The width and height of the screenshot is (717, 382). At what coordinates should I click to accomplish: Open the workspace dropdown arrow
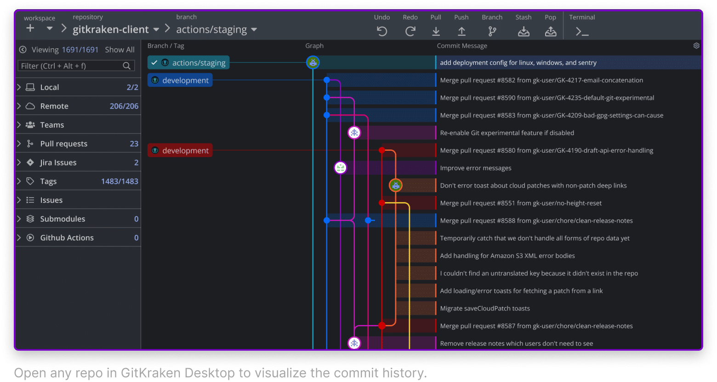[50, 29]
